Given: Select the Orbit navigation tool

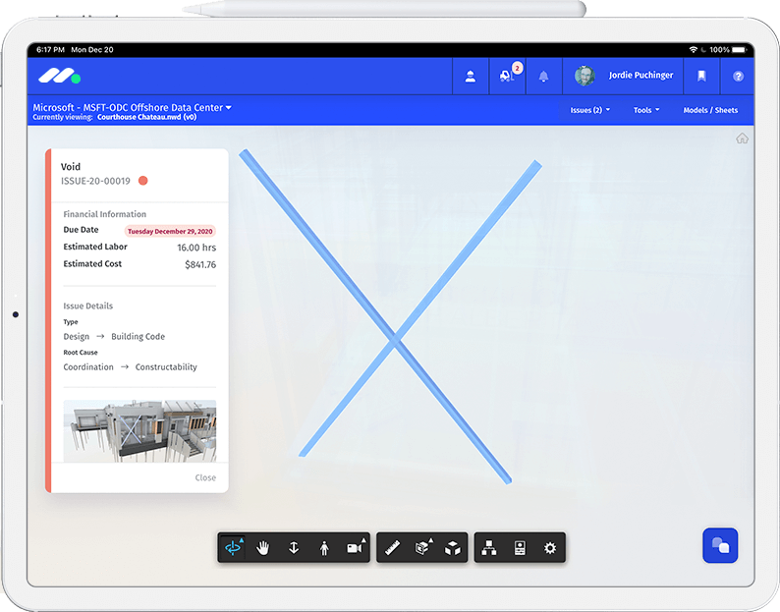Looking at the screenshot, I should (x=233, y=548).
